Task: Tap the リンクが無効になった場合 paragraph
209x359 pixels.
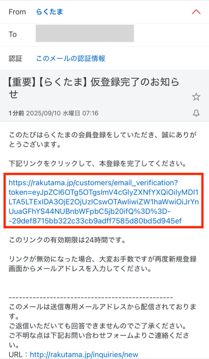Action: tap(103, 264)
